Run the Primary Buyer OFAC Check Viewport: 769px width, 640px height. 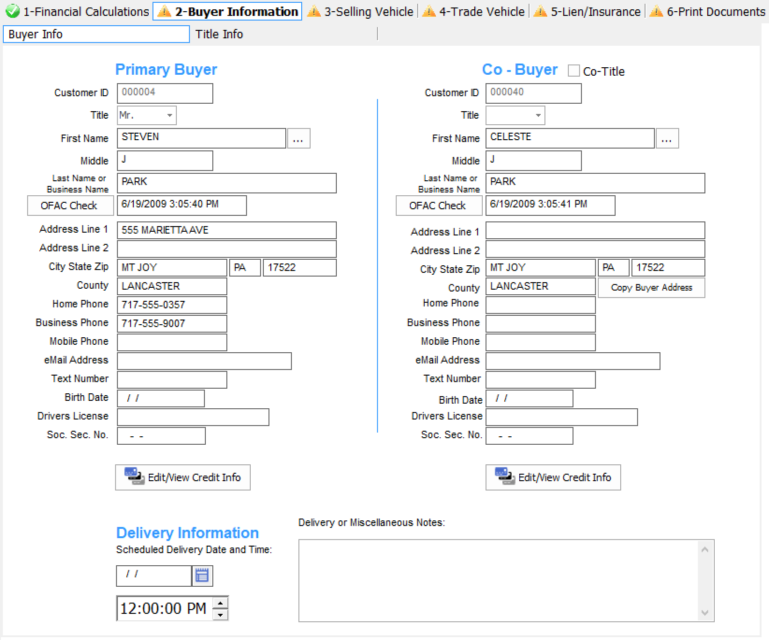click(x=70, y=206)
